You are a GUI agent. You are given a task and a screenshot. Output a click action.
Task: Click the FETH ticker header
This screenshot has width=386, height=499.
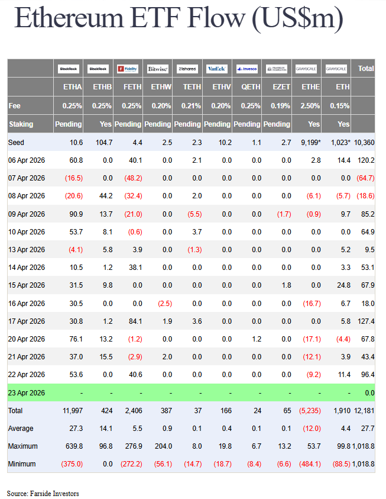132,87
